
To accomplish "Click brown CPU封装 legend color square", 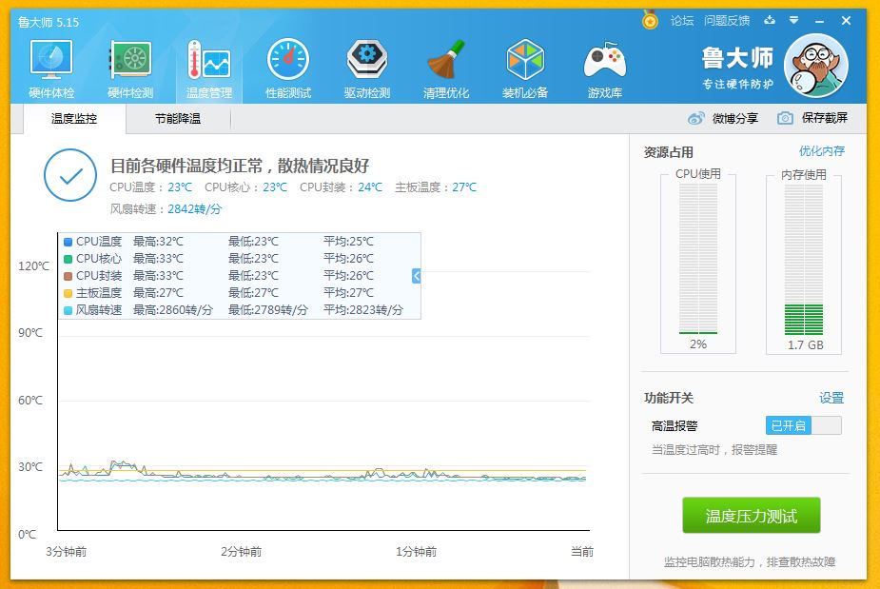I will (68, 276).
